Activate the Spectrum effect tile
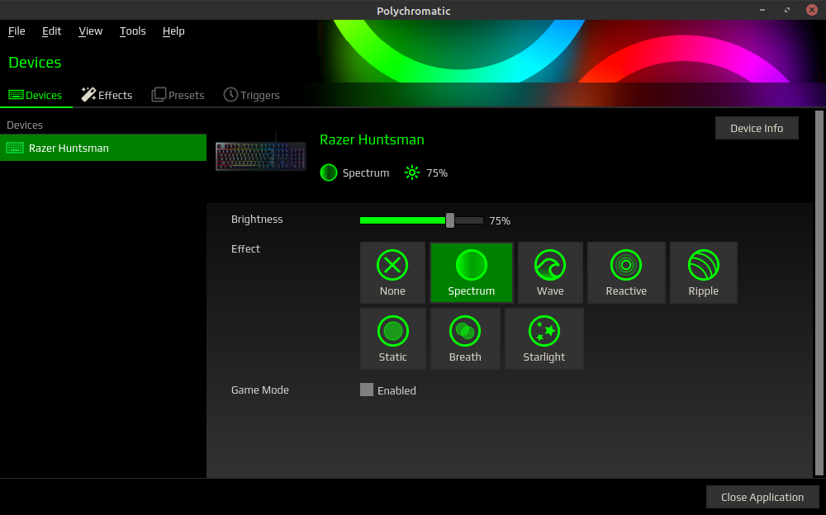 click(x=471, y=272)
